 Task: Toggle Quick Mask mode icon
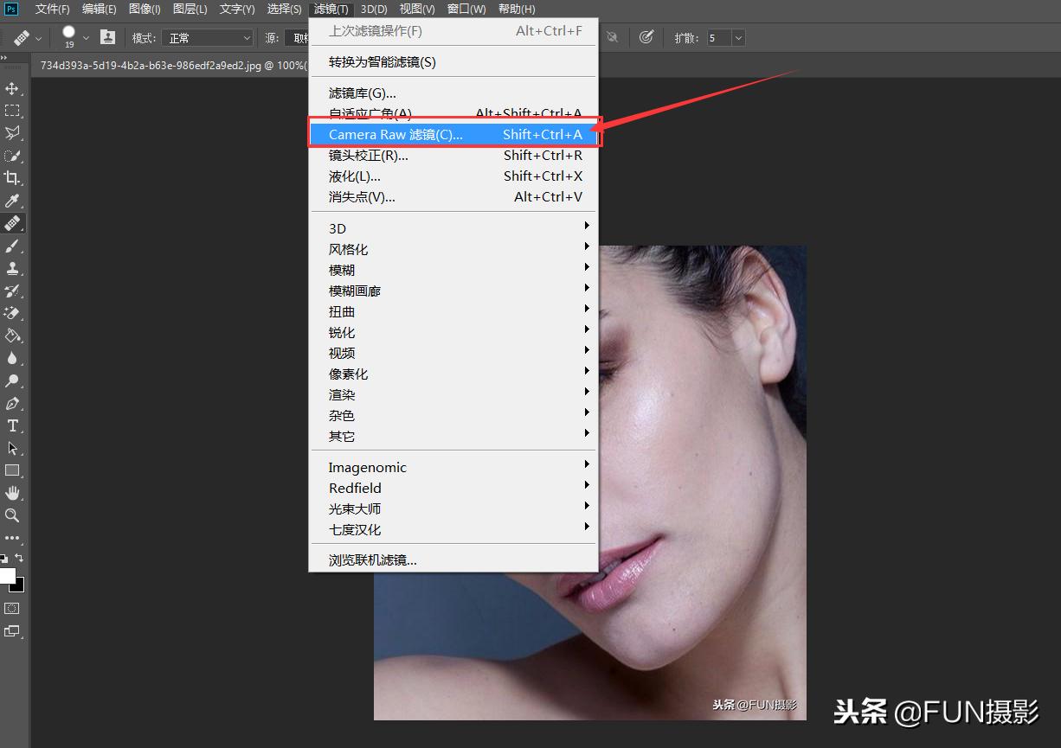(12, 608)
